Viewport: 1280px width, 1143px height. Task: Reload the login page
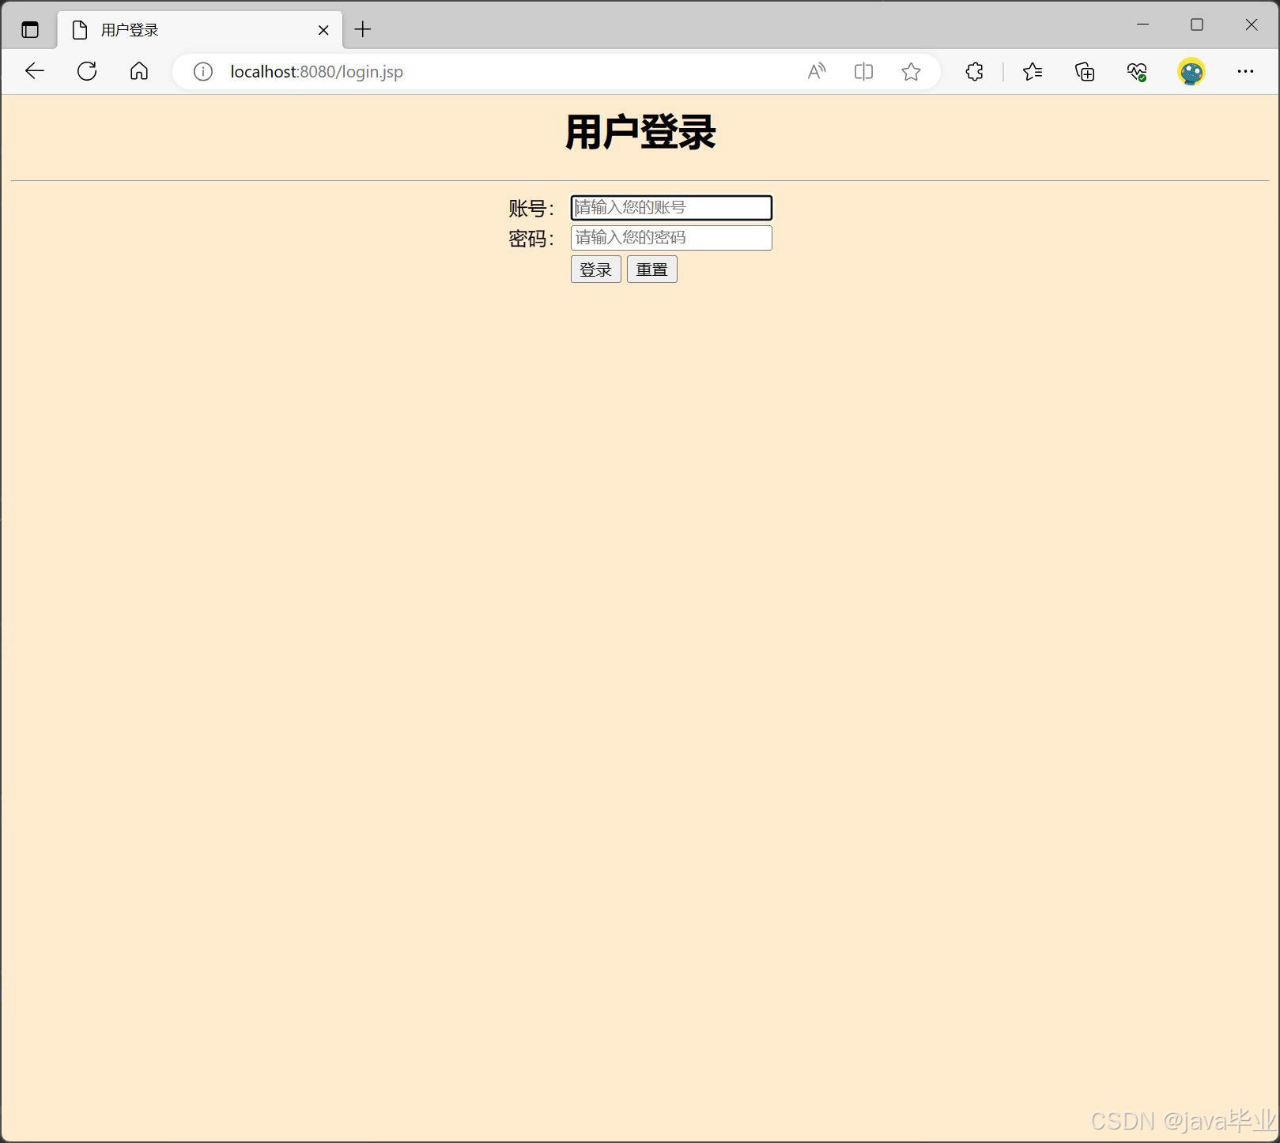[x=87, y=71]
